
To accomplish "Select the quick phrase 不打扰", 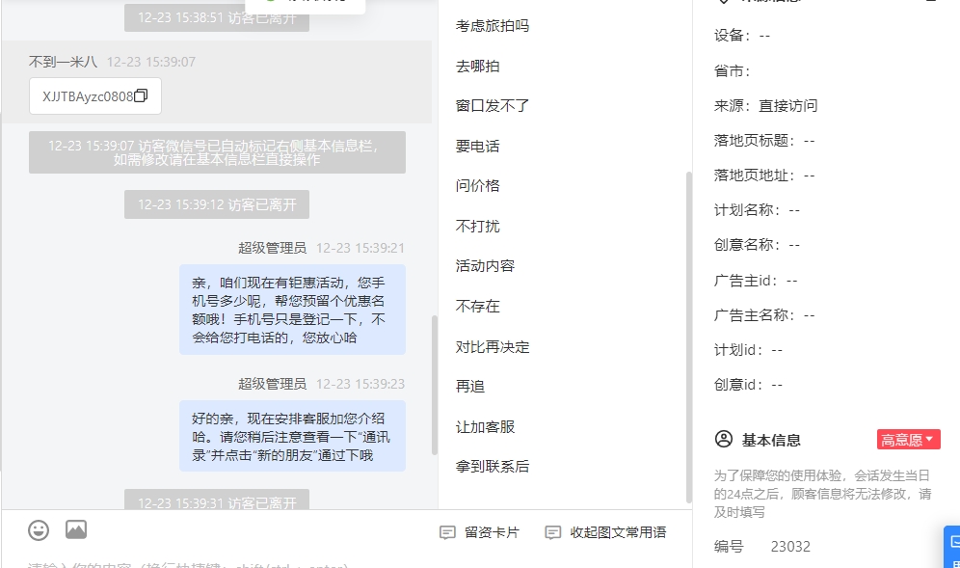I will tap(477, 226).
